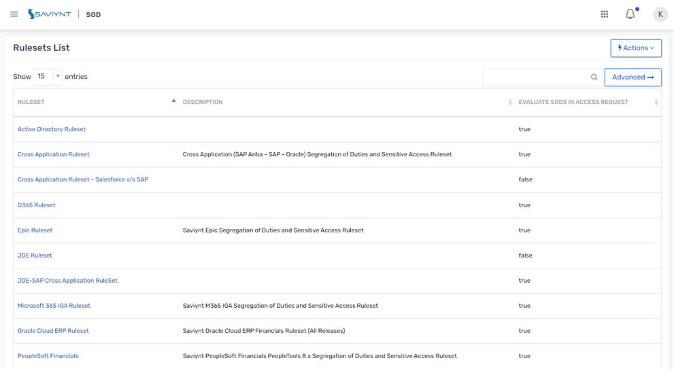Viewport: 674px width, 369px height.
Task: Click 'false' in the JDE Ruleset row
Action: click(x=525, y=256)
